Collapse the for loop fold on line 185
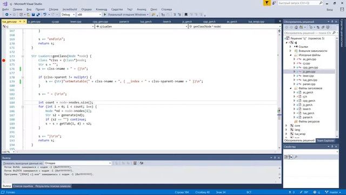Screen dimensions: 346x195 pyautogui.click(x=23, y=107)
